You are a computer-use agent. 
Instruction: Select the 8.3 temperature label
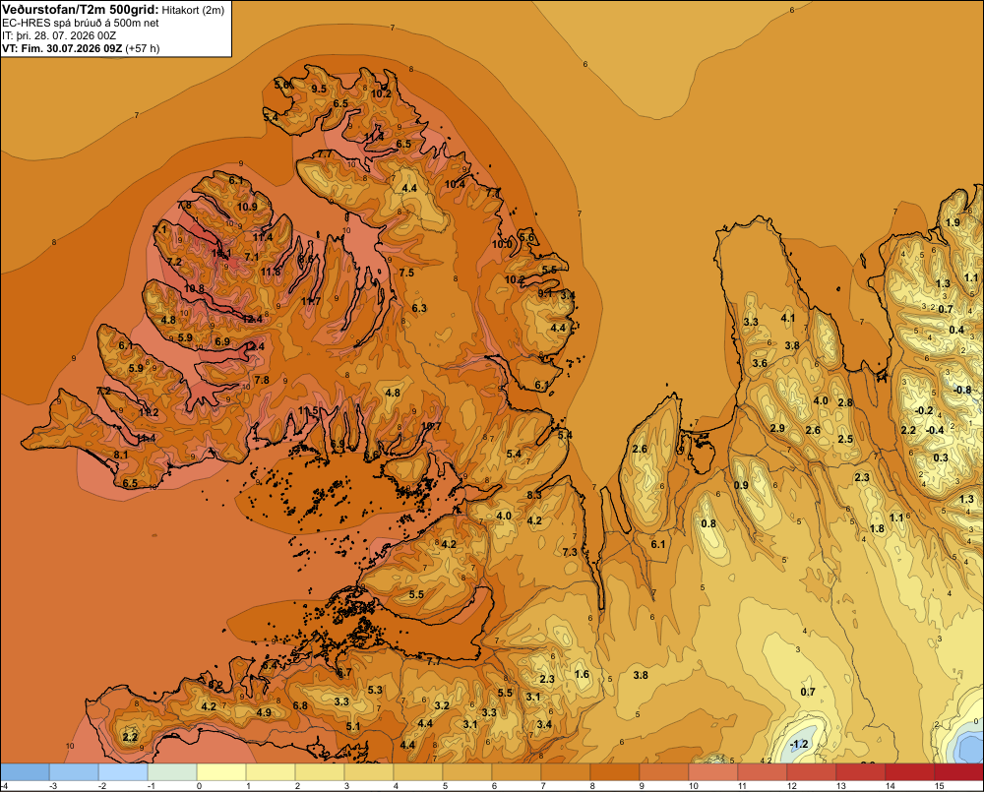(x=534, y=495)
